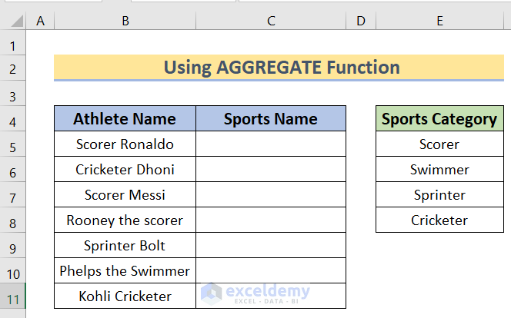Select row 11 header

(x=13, y=296)
